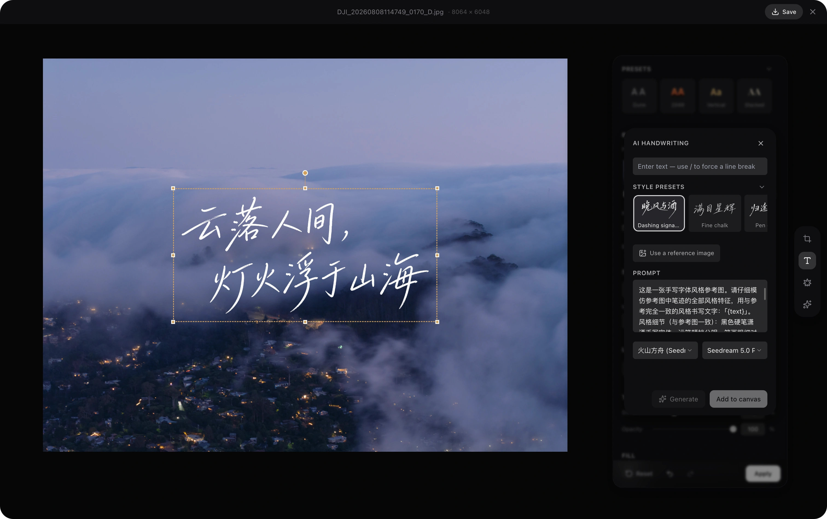The image size is (827, 519).
Task: Click the top-left resize handle of text box
Action: pos(173,188)
